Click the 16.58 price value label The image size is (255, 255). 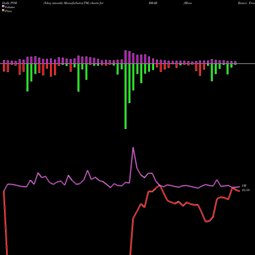[246, 190]
